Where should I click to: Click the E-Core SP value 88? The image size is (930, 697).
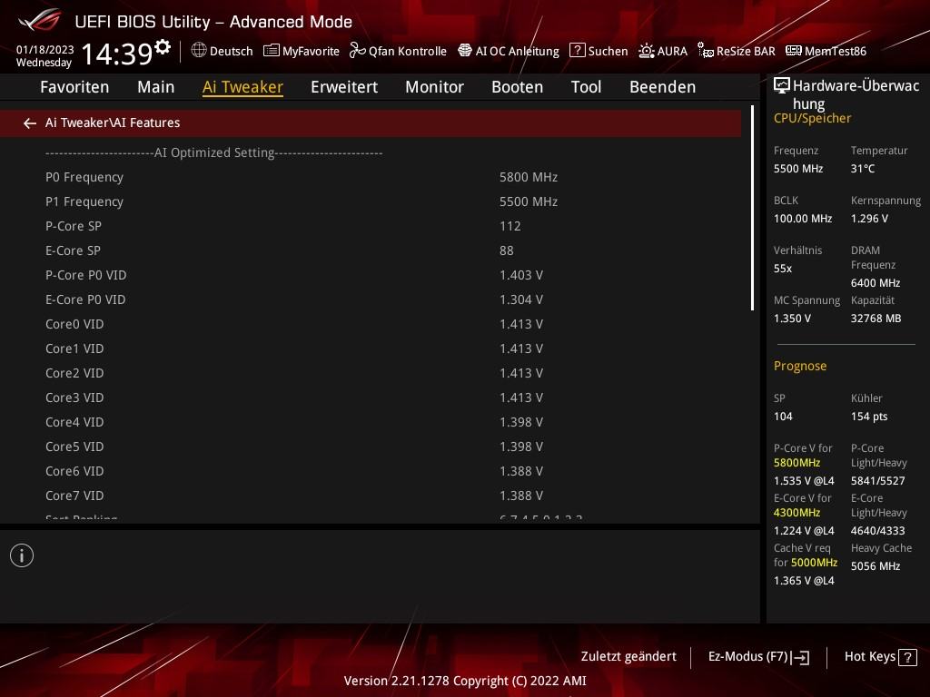coord(507,250)
